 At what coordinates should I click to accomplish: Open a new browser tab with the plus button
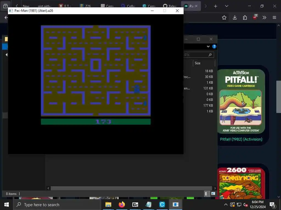(x=216, y=6)
